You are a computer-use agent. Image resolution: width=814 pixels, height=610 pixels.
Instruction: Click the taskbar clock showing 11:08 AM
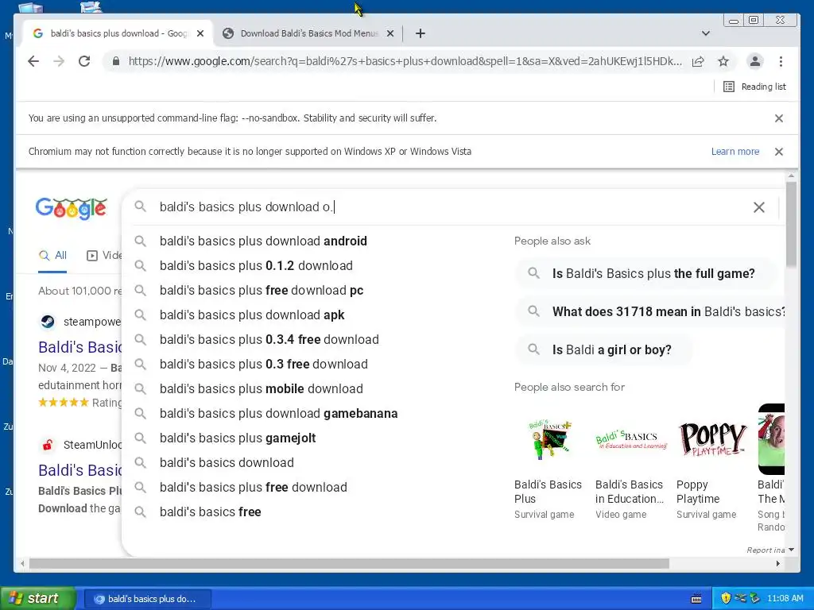(x=785, y=598)
